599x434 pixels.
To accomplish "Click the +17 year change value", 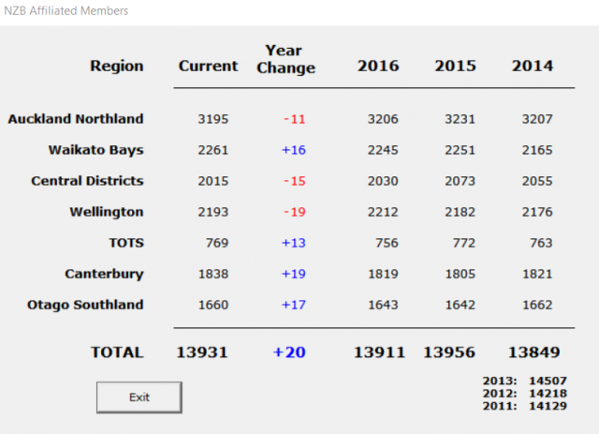I will [294, 305].
